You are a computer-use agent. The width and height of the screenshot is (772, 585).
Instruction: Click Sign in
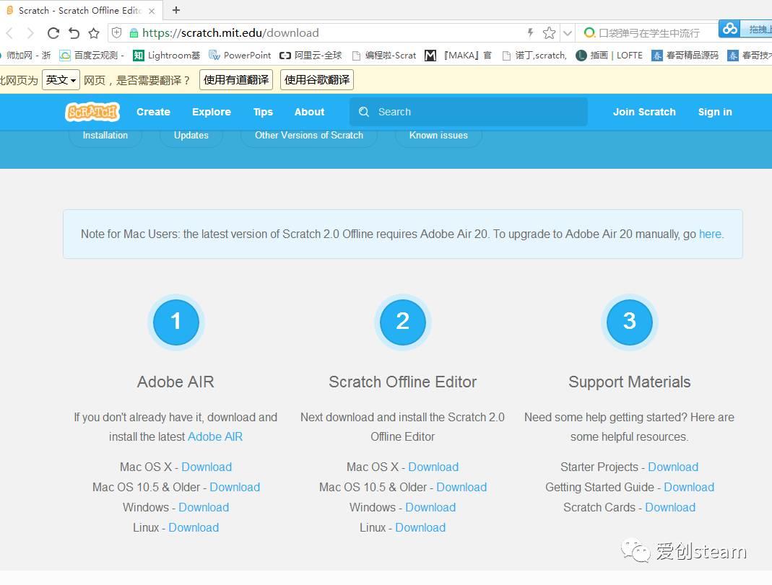(x=715, y=112)
